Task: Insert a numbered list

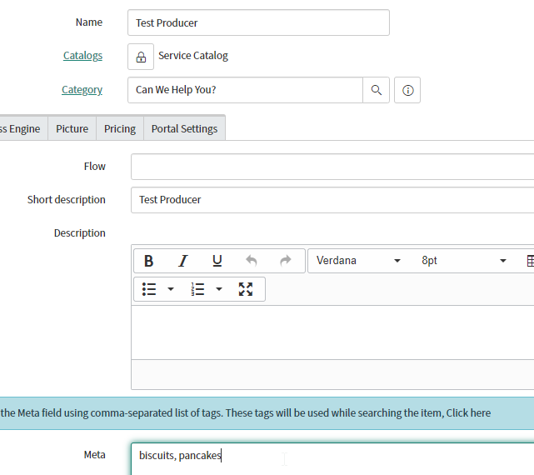Action: pos(197,289)
